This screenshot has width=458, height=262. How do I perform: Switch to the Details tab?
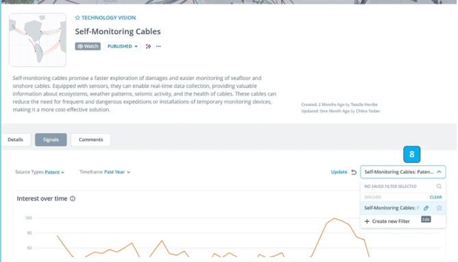(16, 140)
